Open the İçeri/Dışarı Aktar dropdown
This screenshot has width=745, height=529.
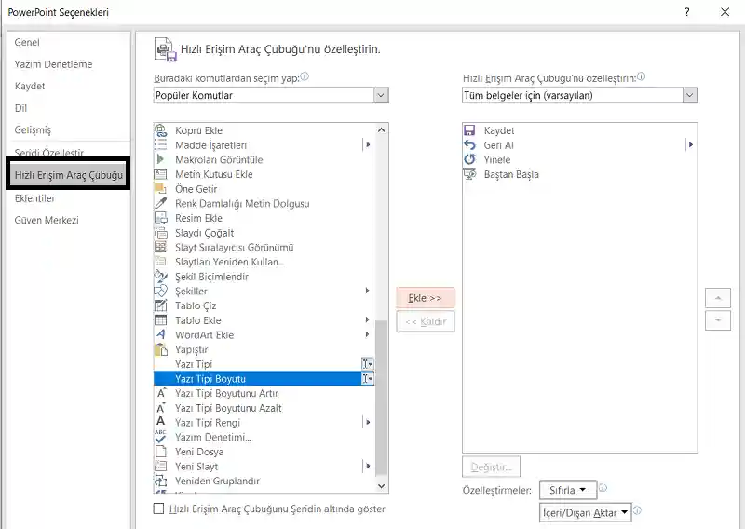tap(586, 512)
